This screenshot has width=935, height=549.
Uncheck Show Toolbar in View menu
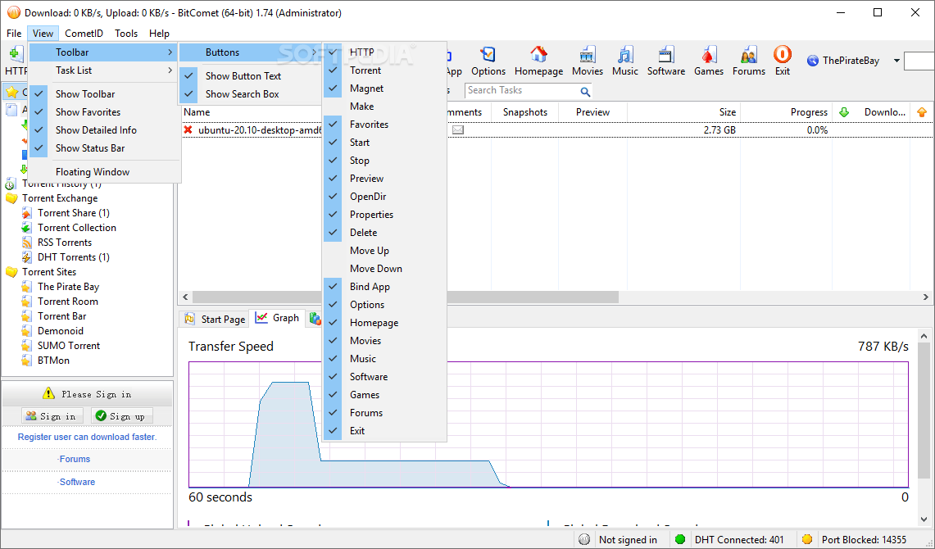click(x=106, y=94)
